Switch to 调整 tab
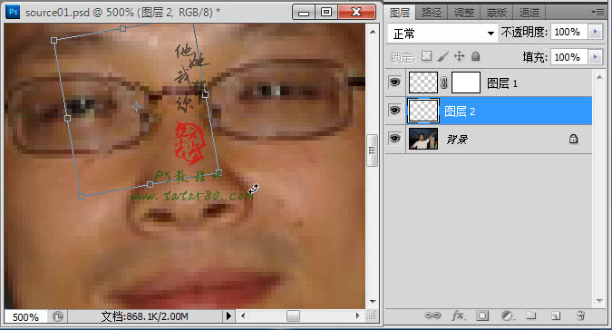This screenshot has width=612, height=330. tap(464, 13)
